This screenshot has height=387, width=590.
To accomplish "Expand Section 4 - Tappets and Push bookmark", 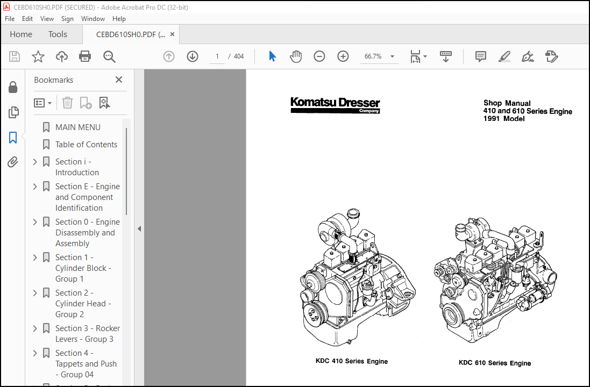I will (x=35, y=353).
